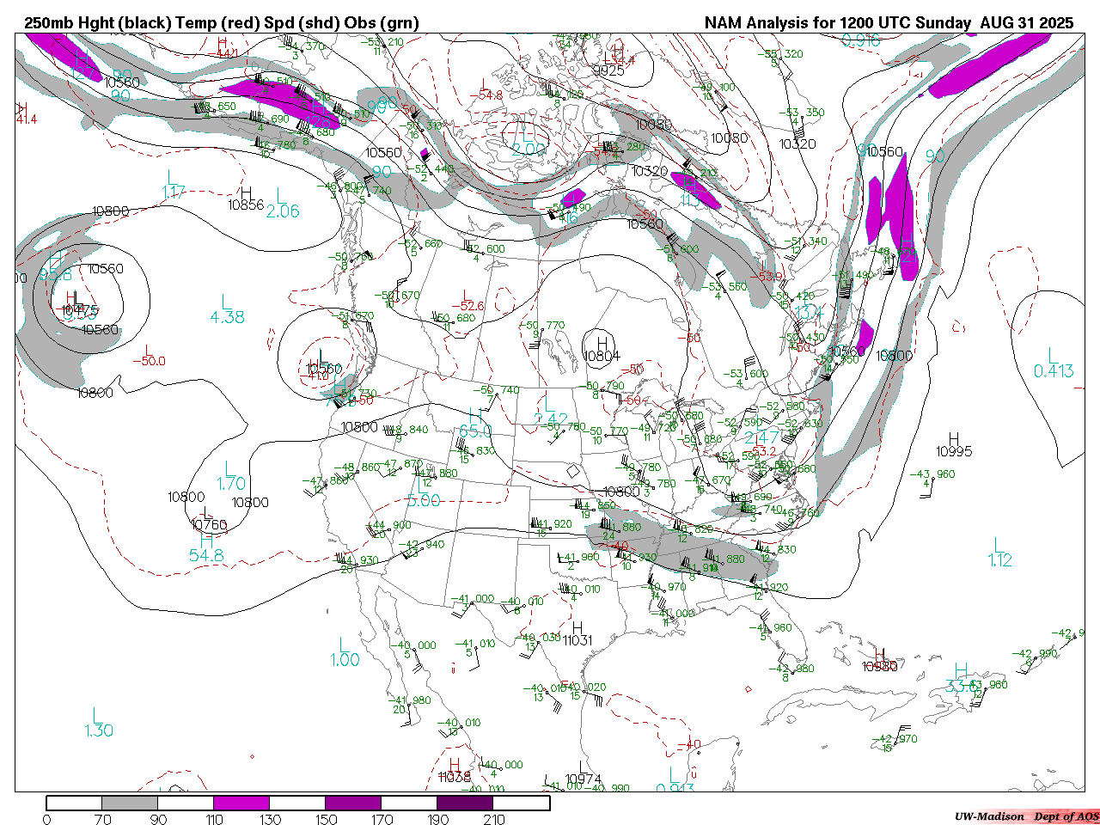Click the cyan L marker above 1.00
Screen dimensions: 1100x825
tap(343, 645)
